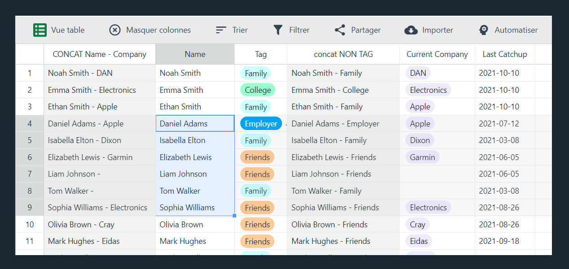Click the Eidas company chip
The width and height of the screenshot is (569, 269).
point(419,241)
